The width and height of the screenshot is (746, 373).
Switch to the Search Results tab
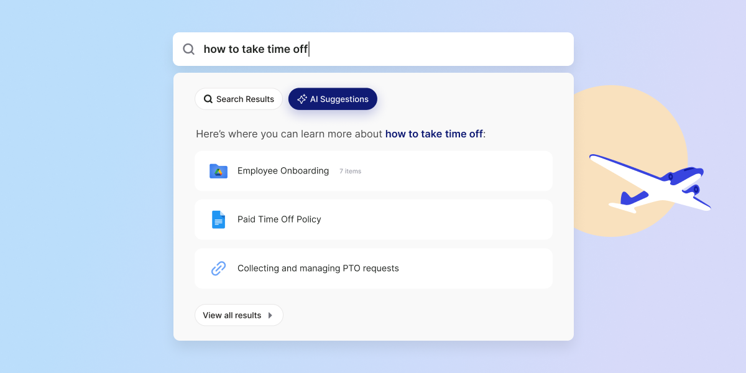[x=239, y=99]
